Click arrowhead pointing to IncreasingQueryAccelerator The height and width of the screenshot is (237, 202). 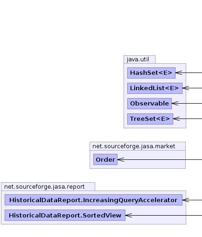point(186,200)
